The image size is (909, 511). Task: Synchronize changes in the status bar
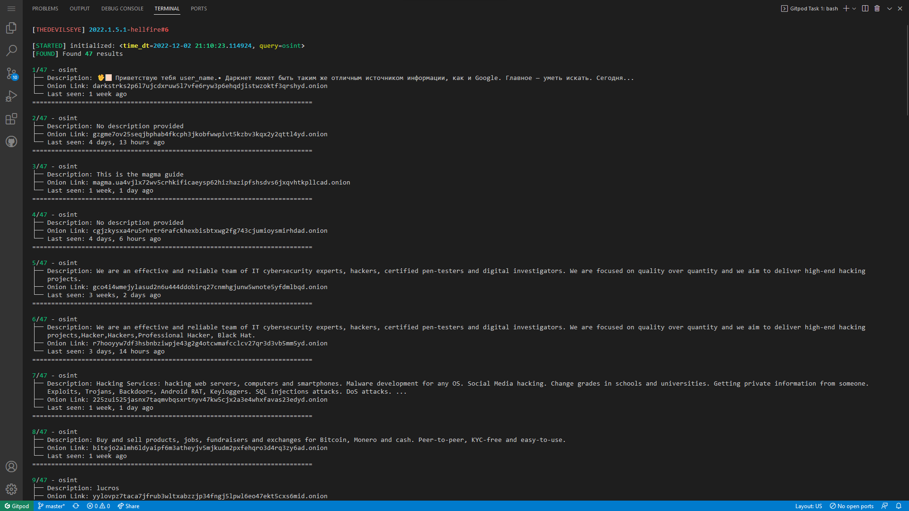(76, 506)
